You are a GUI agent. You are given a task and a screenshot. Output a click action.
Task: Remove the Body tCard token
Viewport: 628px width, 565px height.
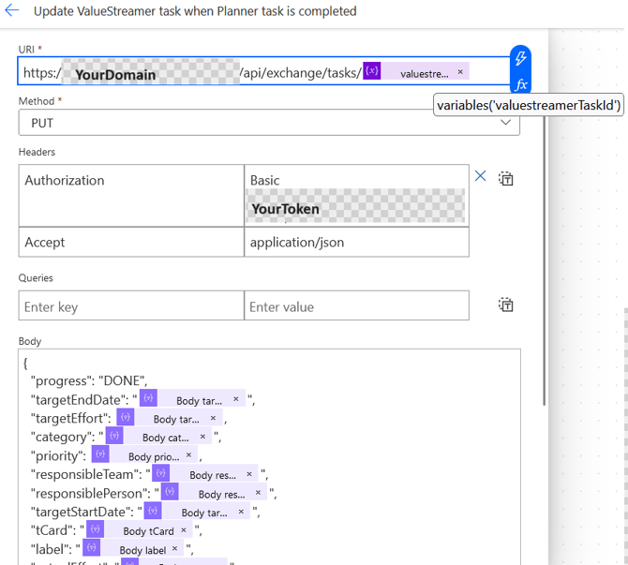(187, 531)
